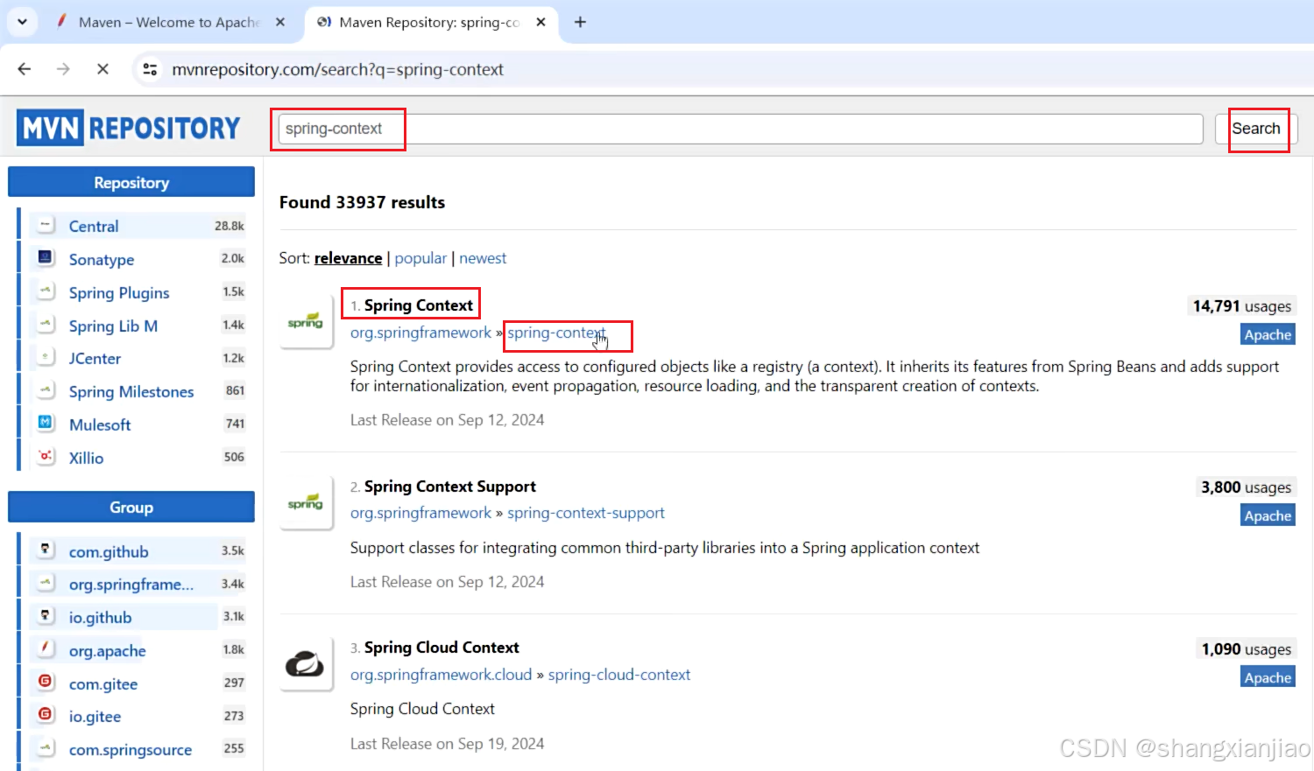Screen dimensions: 1314x771
Task: Open Spring Context Support result title
Action: (449, 487)
